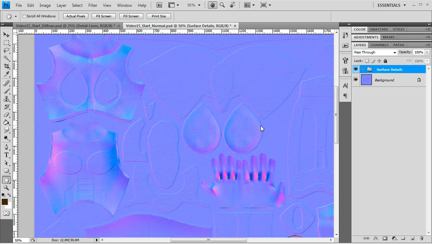The width and height of the screenshot is (432, 244).
Task: Select the Lasso tool
Action: 6,50
